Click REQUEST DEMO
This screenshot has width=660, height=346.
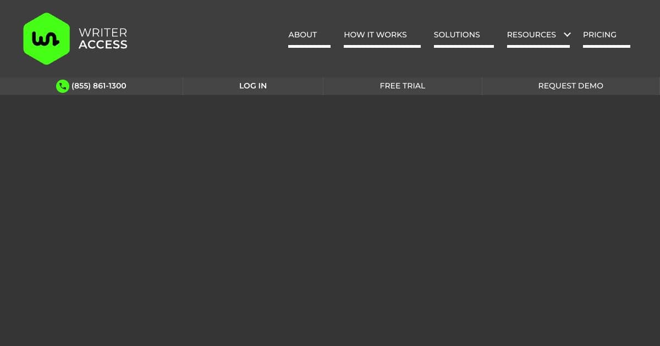(x=570, y=86)
